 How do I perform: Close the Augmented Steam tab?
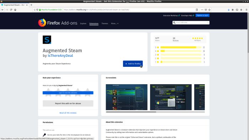27,5
